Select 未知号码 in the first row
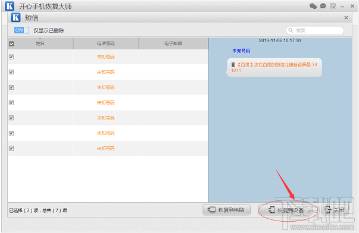Image resolution: width=359 pixels, height=233 pixels. coord(105,57)
